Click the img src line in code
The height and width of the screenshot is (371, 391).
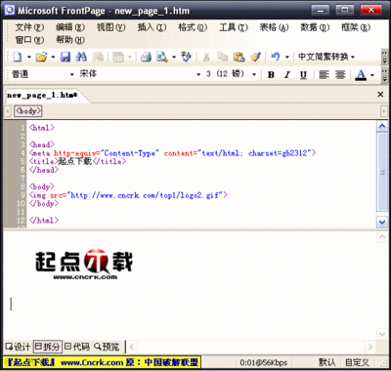coord(128,195)
